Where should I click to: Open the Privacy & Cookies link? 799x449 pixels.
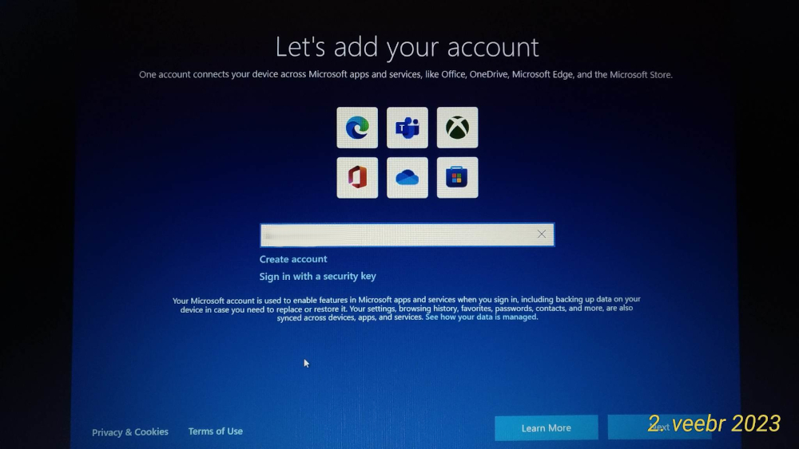point(130,432)
